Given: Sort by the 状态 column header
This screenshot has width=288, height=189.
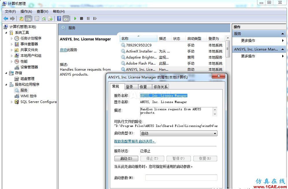Looking at the screenshot, I should click(x=178, y=38).
